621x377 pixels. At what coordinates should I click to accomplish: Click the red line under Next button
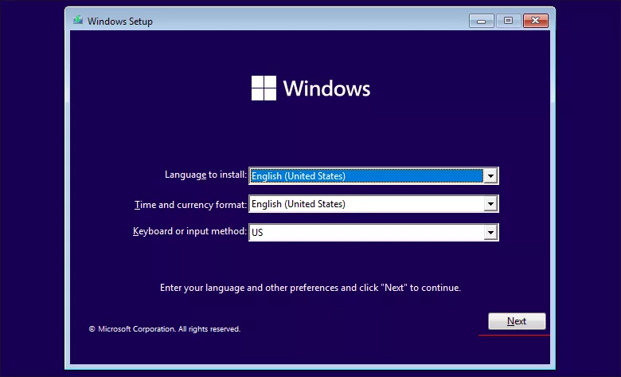[514, 336]
